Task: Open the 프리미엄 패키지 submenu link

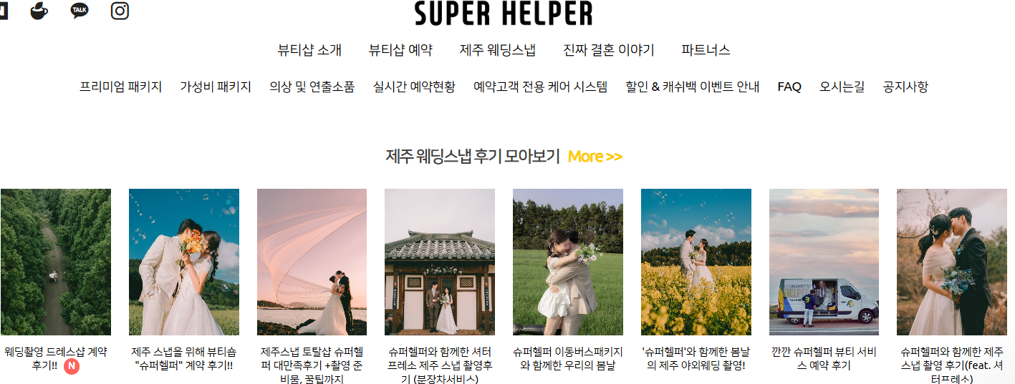Action: 121,87
